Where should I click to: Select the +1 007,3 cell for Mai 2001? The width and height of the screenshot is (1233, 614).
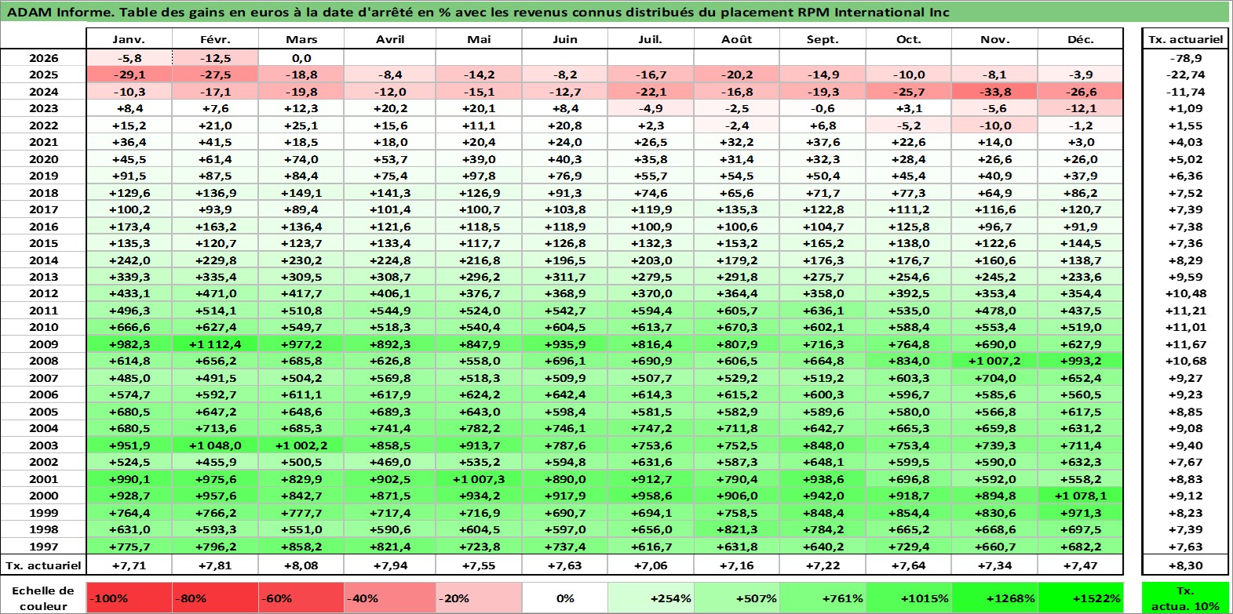tap(478, 479)
